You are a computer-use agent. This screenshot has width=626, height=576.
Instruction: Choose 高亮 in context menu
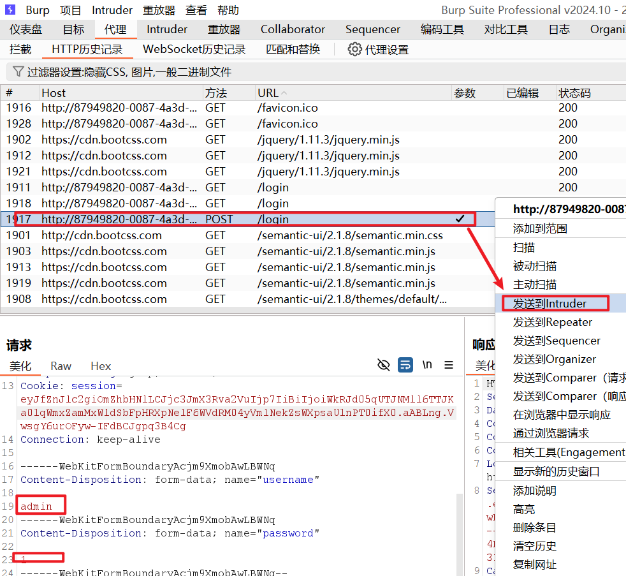coord(560,509)
